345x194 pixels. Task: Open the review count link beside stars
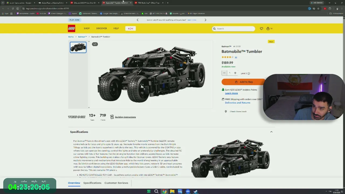pos(236,57)
